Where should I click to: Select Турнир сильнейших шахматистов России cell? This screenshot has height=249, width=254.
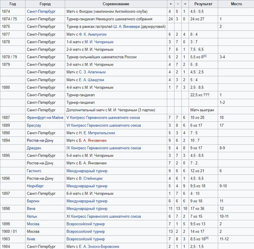click(116, 57)
